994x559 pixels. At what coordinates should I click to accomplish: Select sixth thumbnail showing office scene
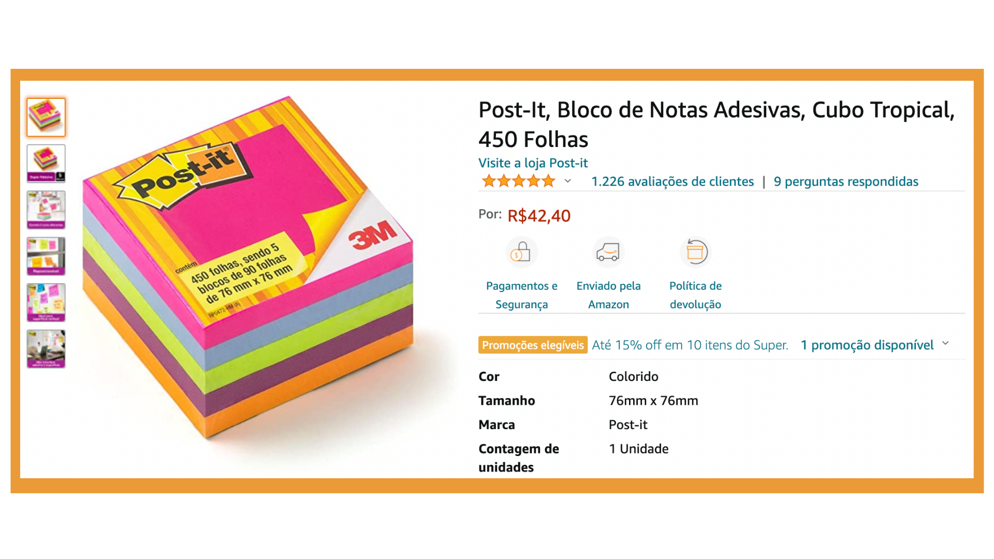click(x=46, y=349)
